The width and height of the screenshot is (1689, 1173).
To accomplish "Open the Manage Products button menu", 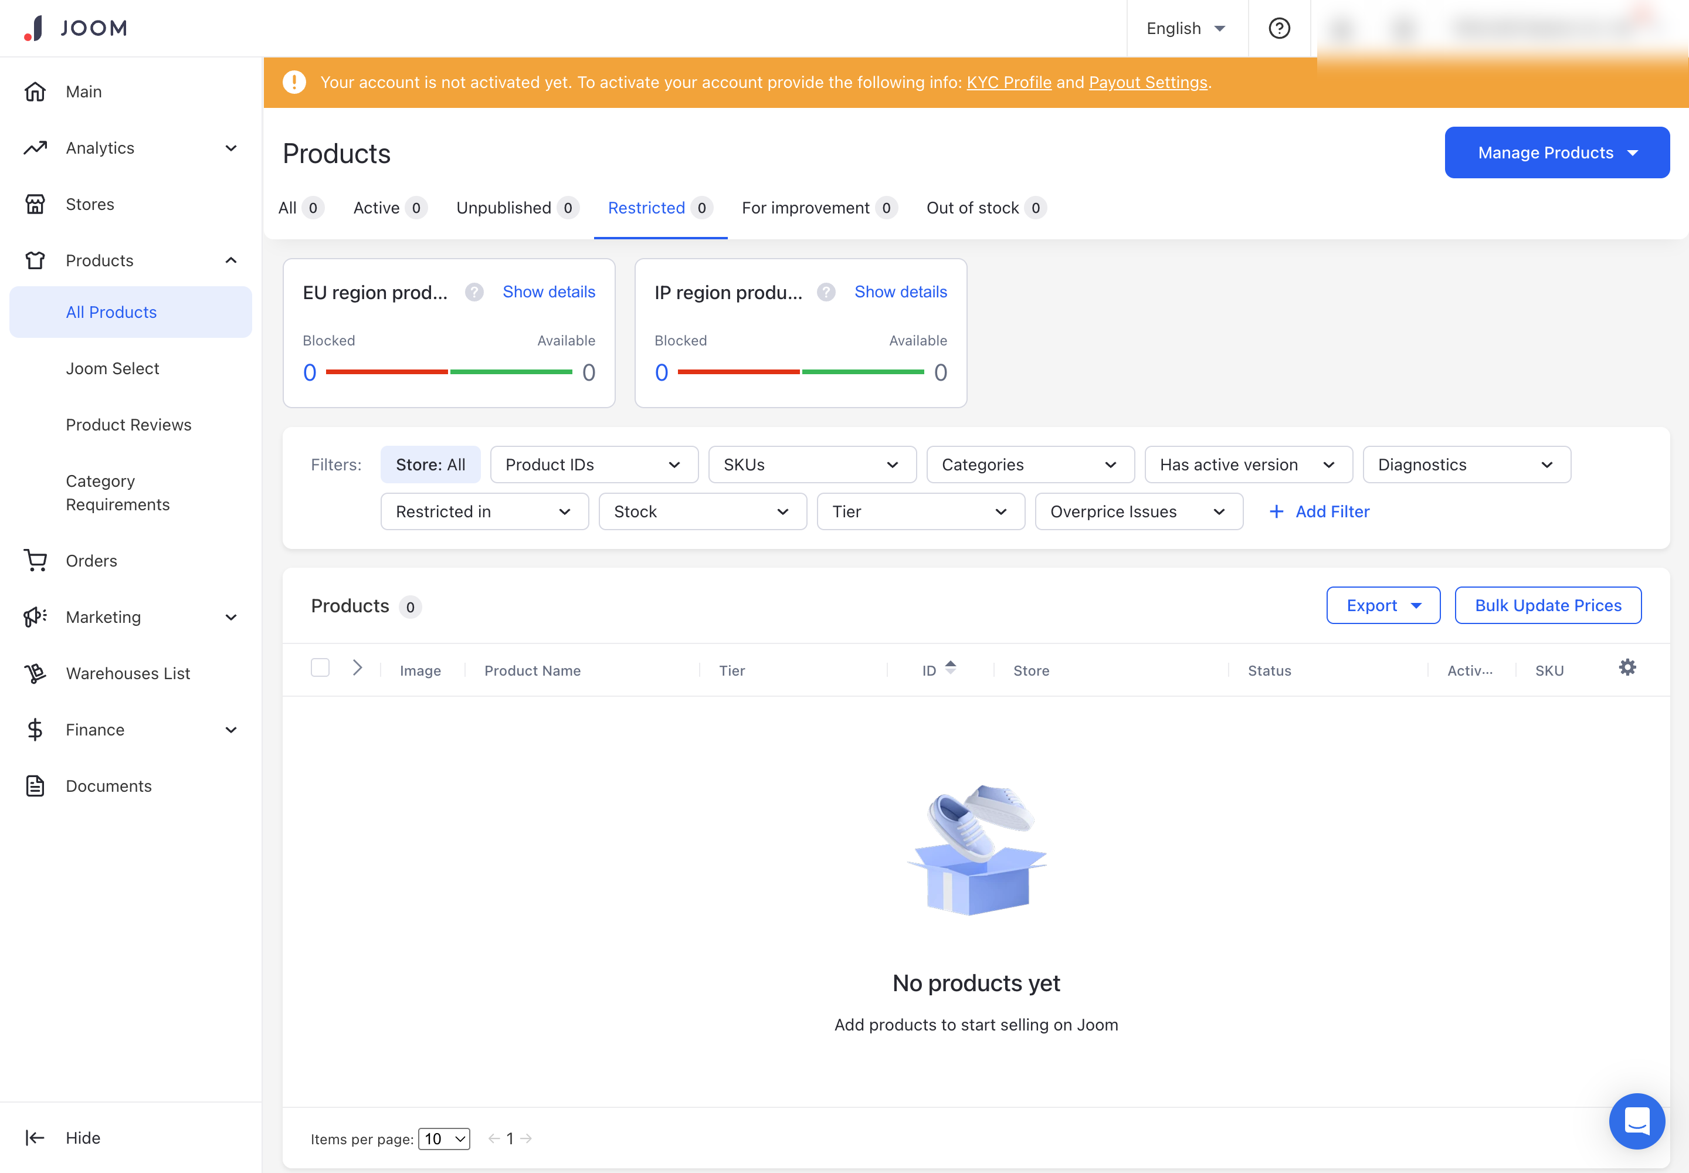I will pos(1556,153).
